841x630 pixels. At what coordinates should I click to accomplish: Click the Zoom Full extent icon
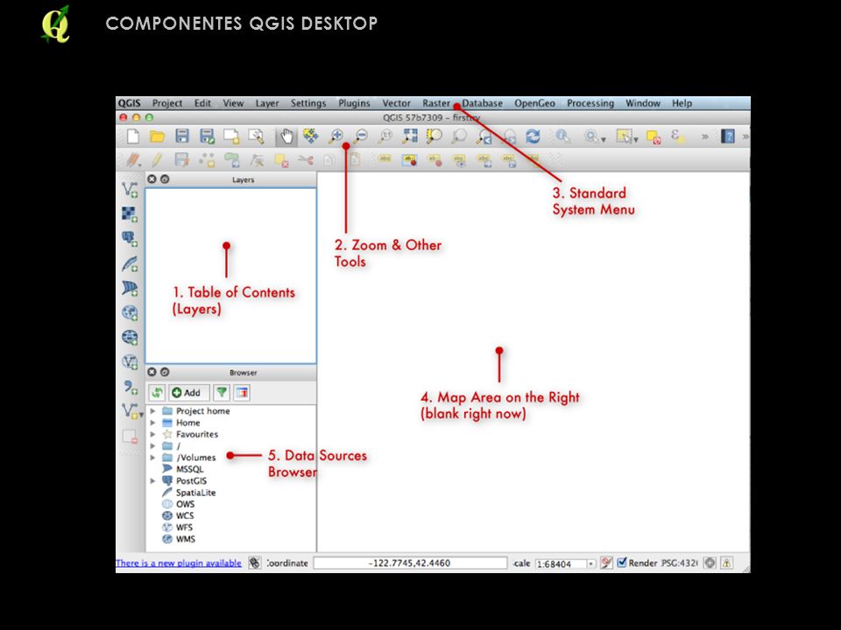[410, 136]
